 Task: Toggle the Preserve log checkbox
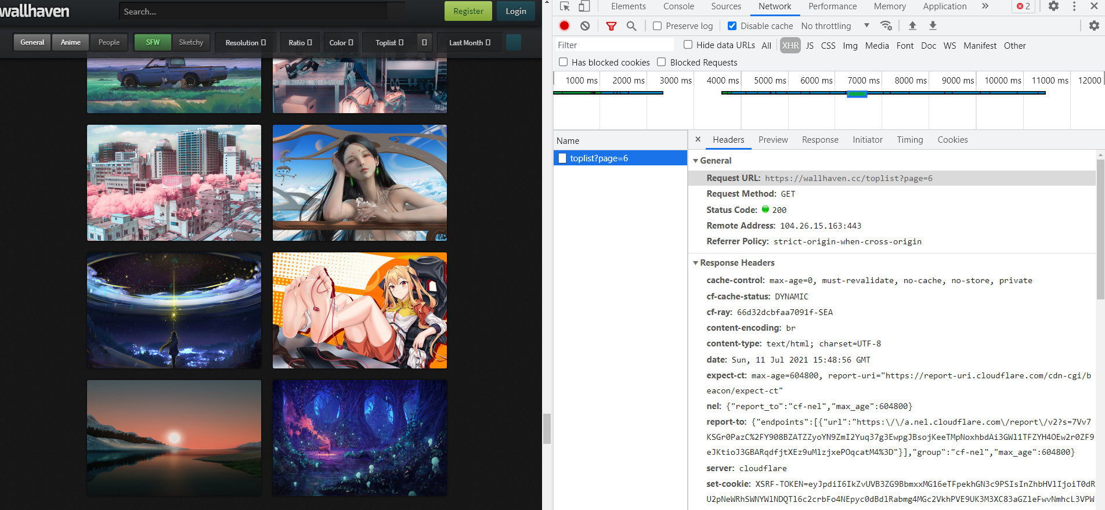657,26
